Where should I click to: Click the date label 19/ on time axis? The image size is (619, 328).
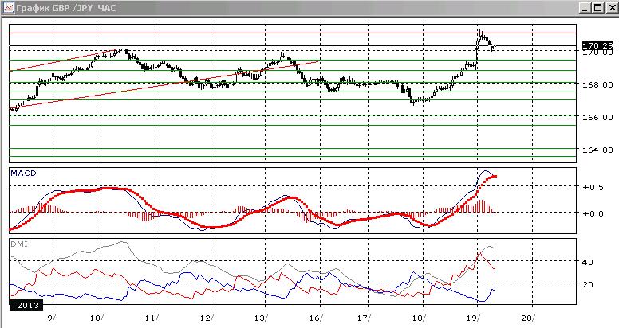[x=474, y=318]
